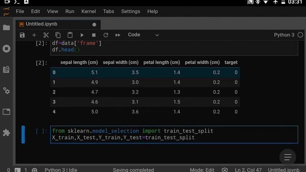Open the Open Tabs sidebar icon
The width and height of the screenshot is (306, 172).
6,112
